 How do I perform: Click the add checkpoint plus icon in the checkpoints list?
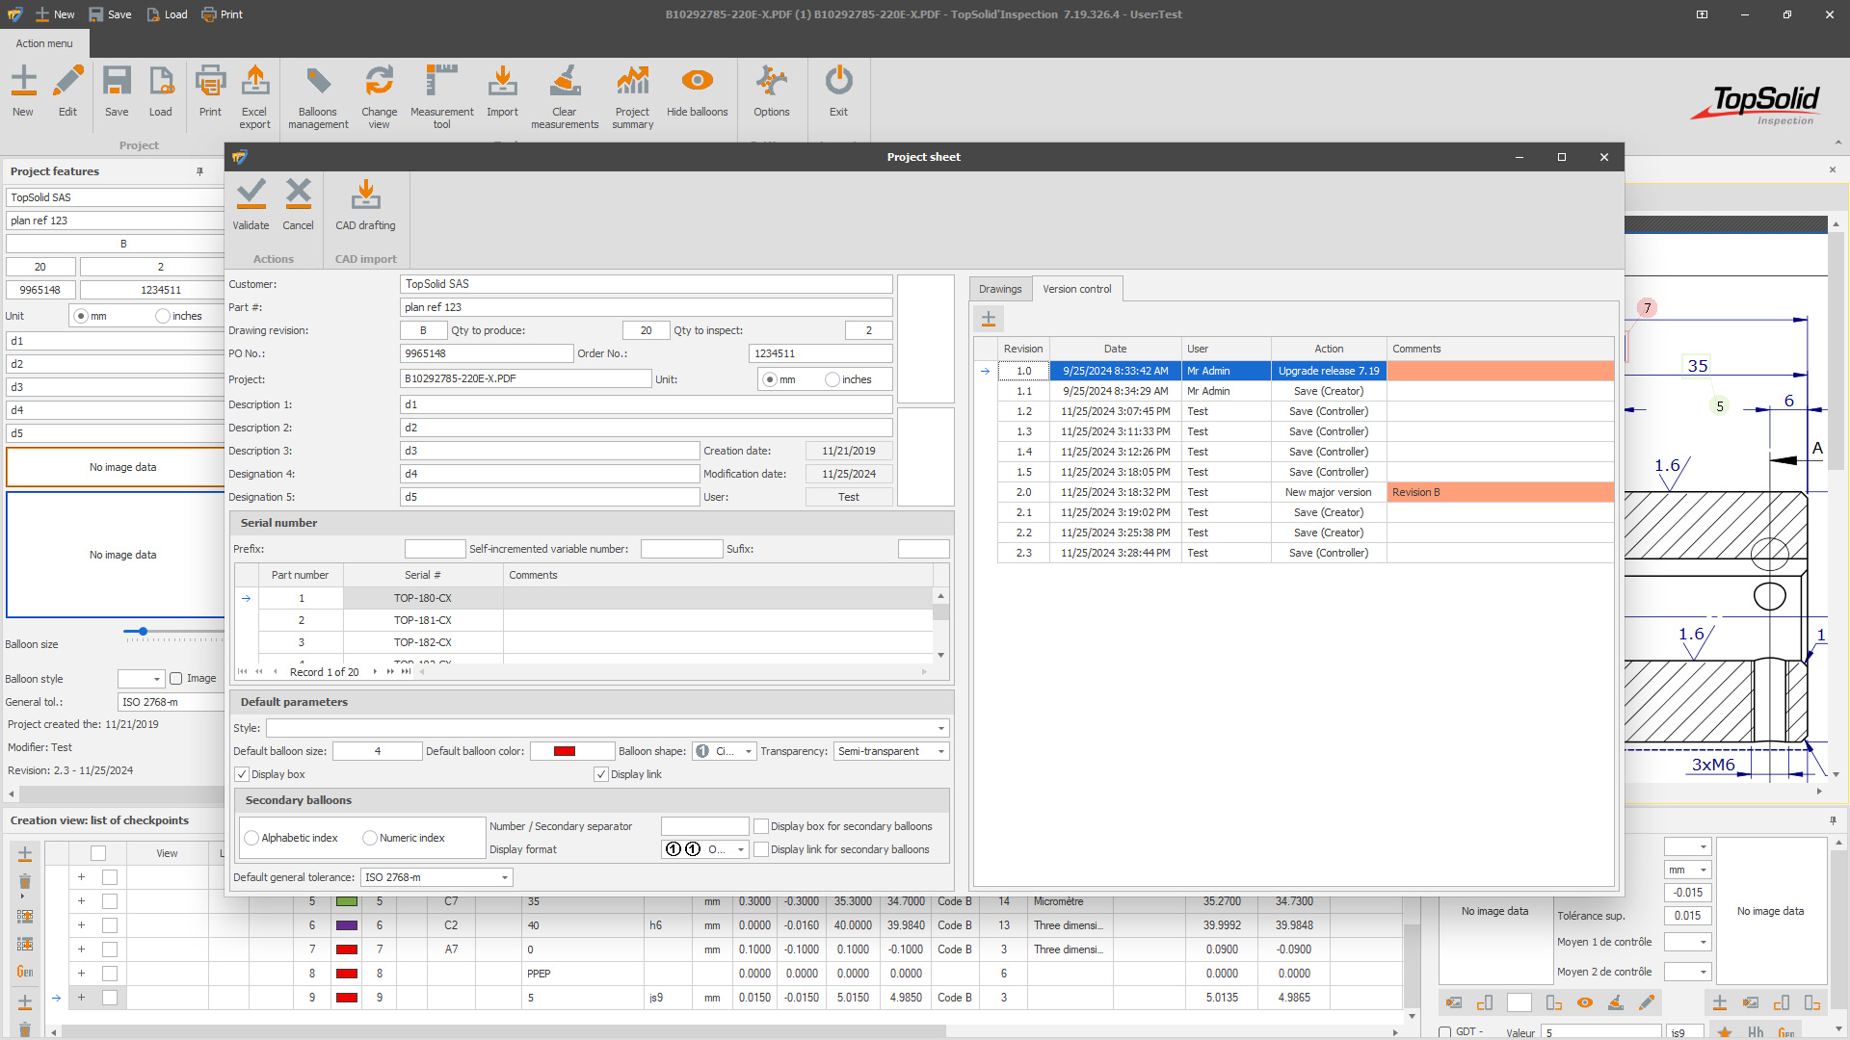[25, 854]
